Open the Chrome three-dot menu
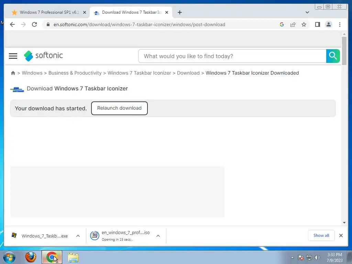Screen dimensions: 352x264 340,24
